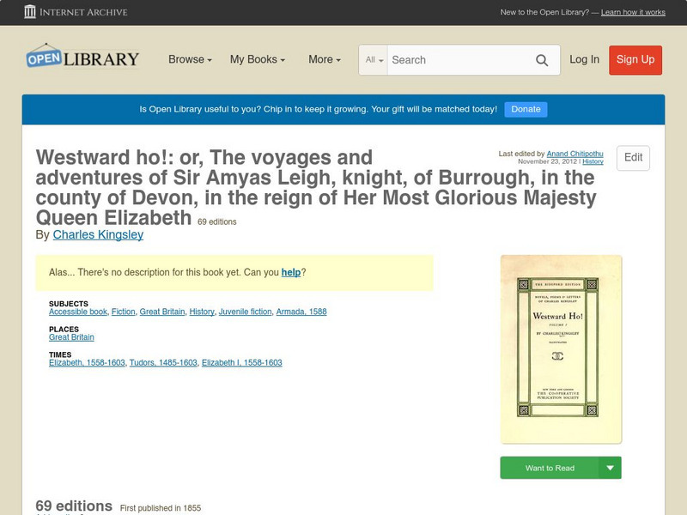This screenshot has height=515, width=687.
Task: Open the Charles Kingsley author link
Action: click(x=98, y=234)
